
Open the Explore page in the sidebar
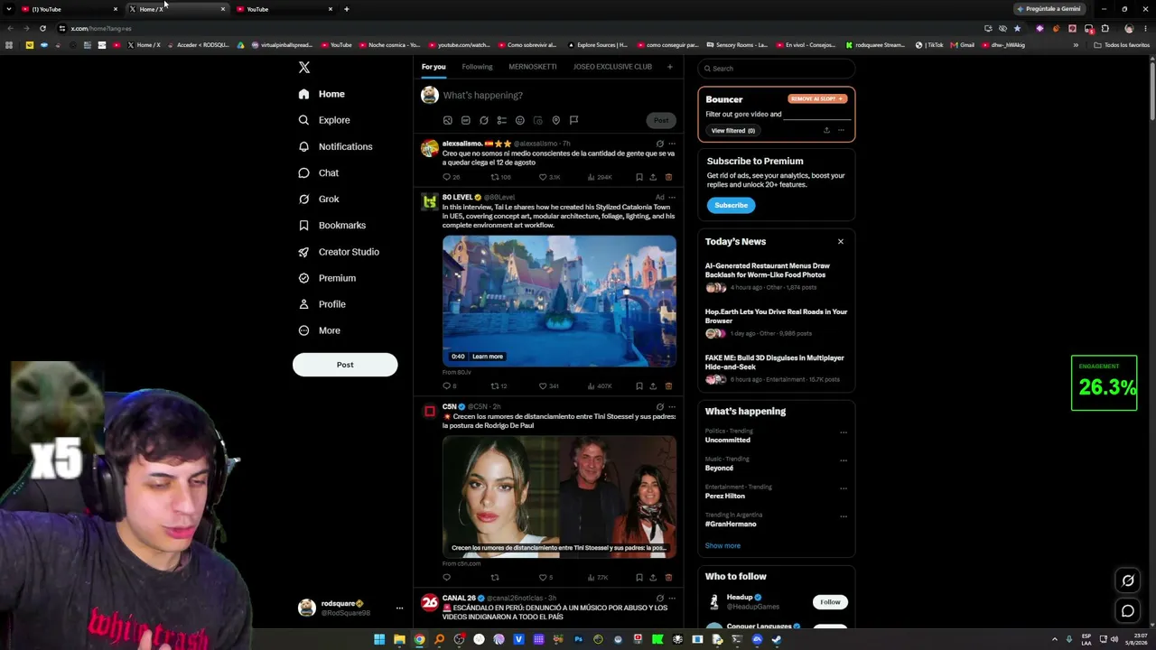(x=324, y=120)
